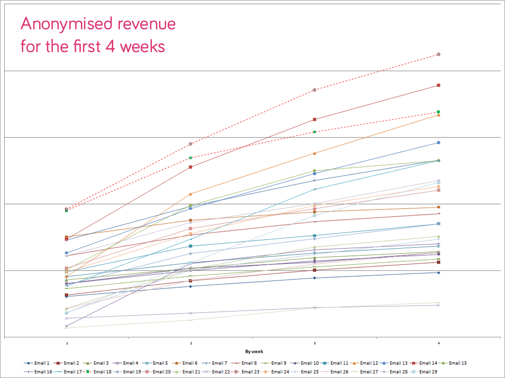This screenshot has height=378, width=505.
Task: Select the 'Email 8' legend entry
Action: (244, 363)
